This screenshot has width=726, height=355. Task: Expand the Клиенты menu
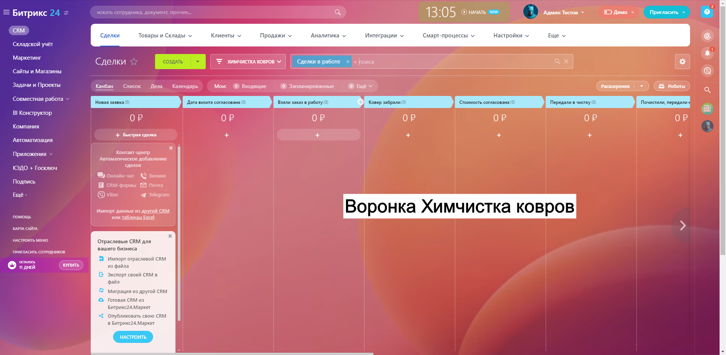point(226,35)
